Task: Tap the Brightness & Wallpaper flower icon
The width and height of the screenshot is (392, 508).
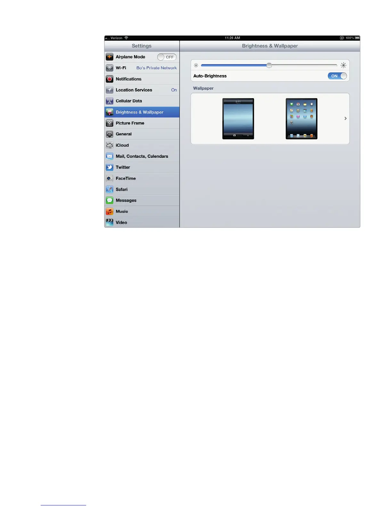Action: [110, 112]
